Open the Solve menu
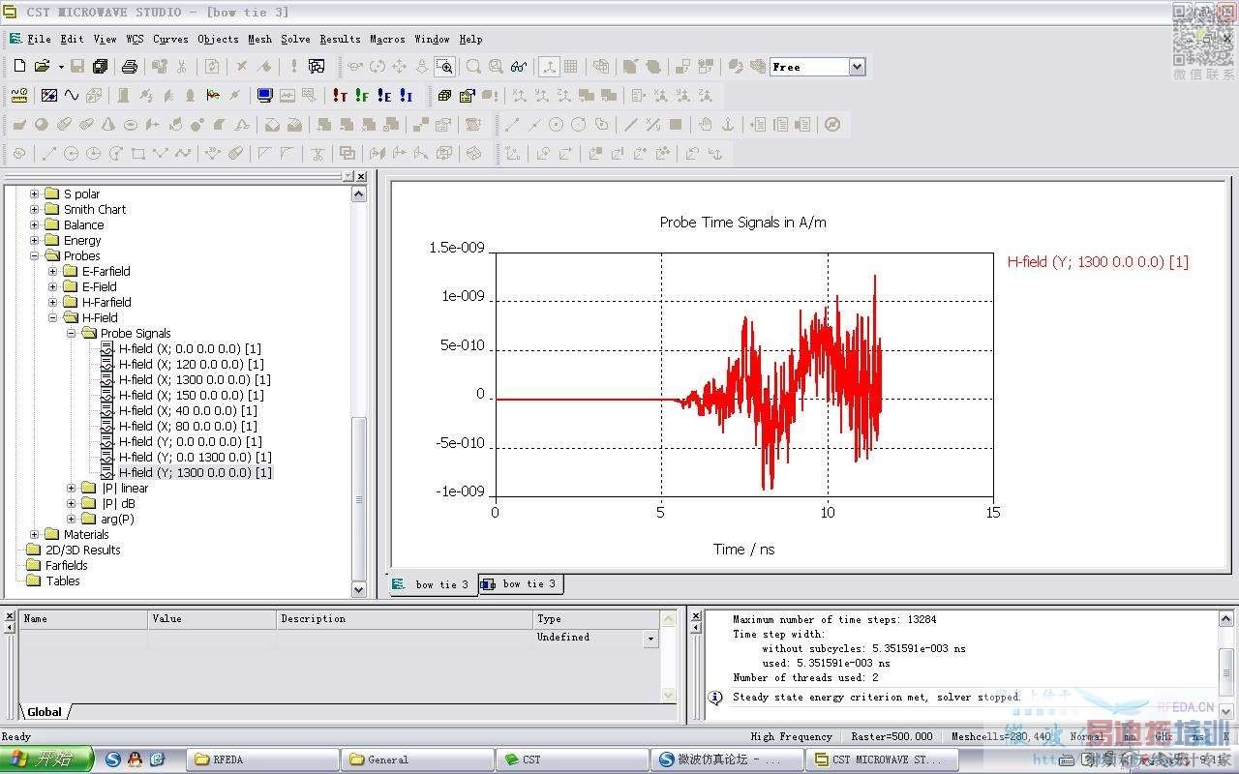The height and width of the screenshot is (774, 1239). click(295, 39)
